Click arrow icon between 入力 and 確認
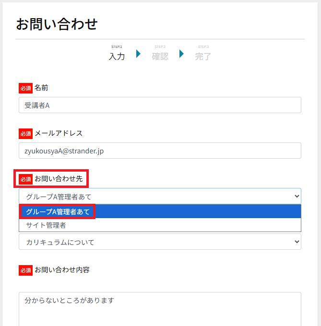The image size is (321, 326). (x=138, y=54)
